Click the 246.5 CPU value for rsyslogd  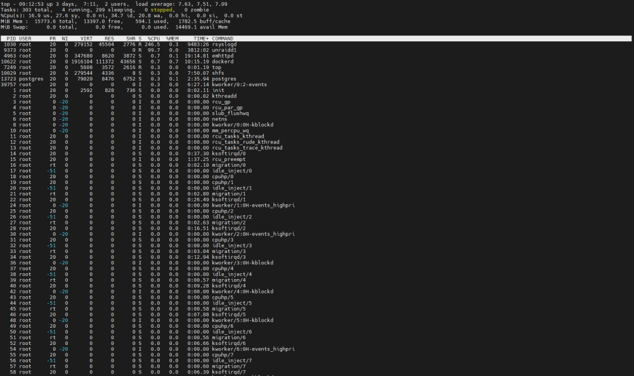[x=152, y=44]
